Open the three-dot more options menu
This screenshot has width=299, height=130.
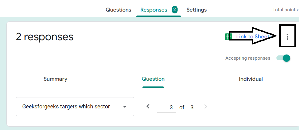coord(287,37)
